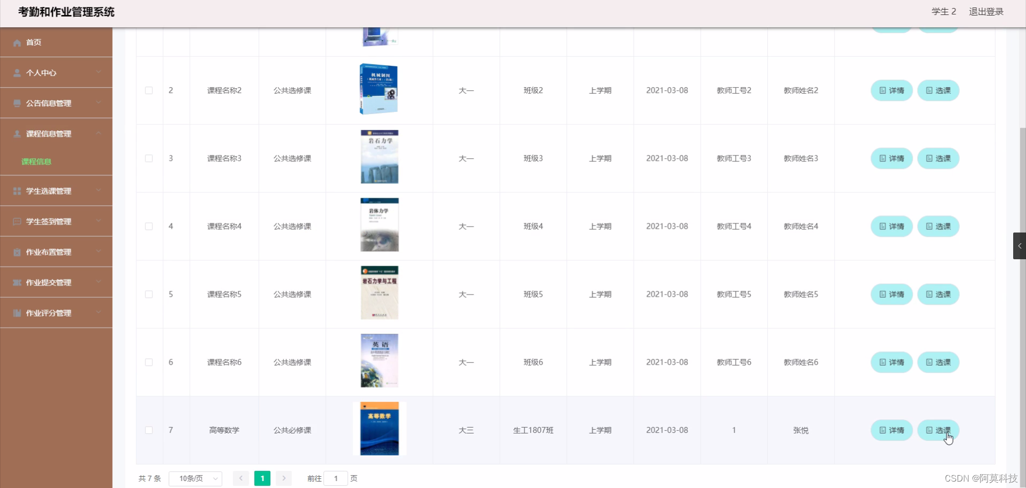This screenshot has height=488, width=1026.
Task: Open the 课程信息 submenu item
Action: 36,161
